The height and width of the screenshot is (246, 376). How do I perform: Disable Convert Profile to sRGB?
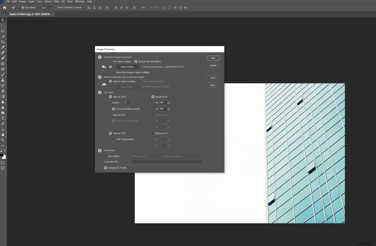pos(113,109)
